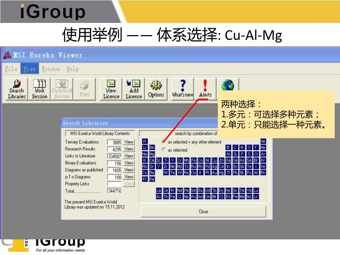Viewport: 340px width, 255px height.
Task: Open View License toolbar icon
Action: point(111,89)
